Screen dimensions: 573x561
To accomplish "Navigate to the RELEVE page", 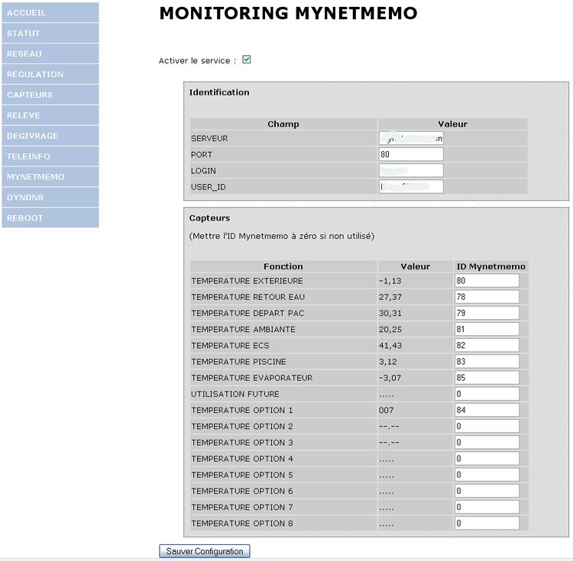I will coord(50,115).
